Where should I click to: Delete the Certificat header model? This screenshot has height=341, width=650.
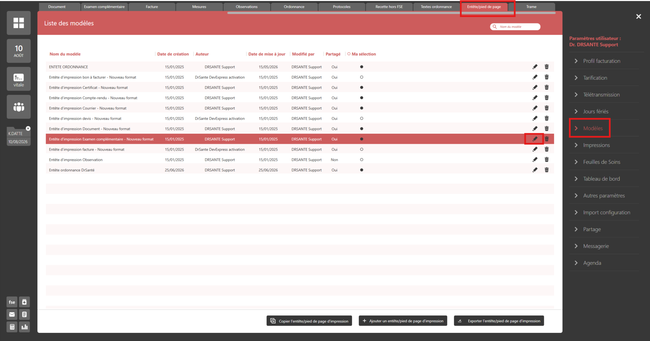pyautogui.click(x=547, y=88)
